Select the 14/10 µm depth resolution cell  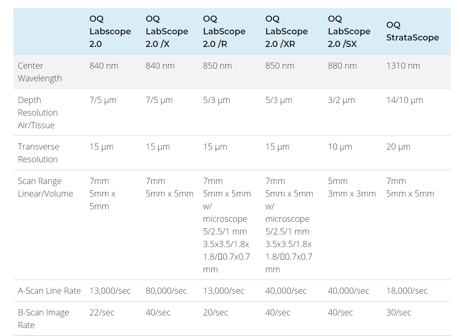coord(404,100)
